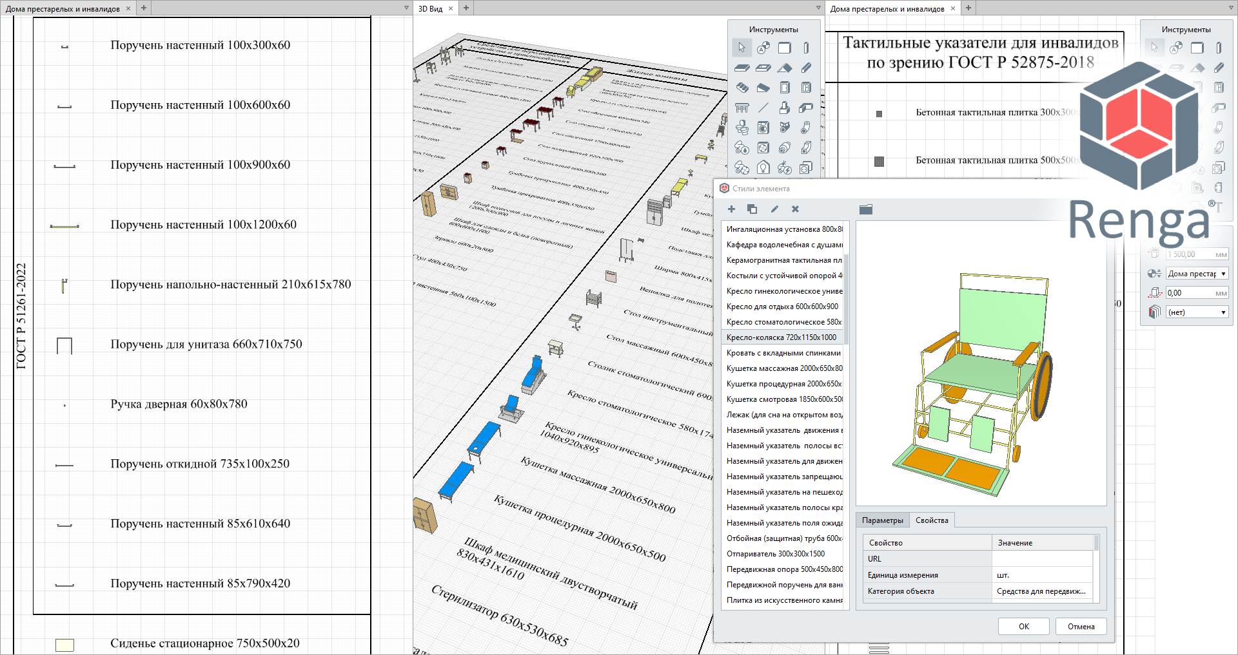Add a new tab next to 3D Вид
The image size is (1238, 655).
[466, 8]
